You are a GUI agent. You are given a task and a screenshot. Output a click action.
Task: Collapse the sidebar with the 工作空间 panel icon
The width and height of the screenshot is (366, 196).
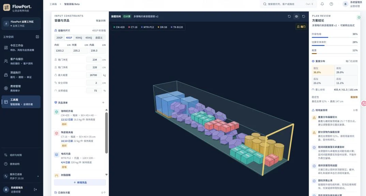37,37
